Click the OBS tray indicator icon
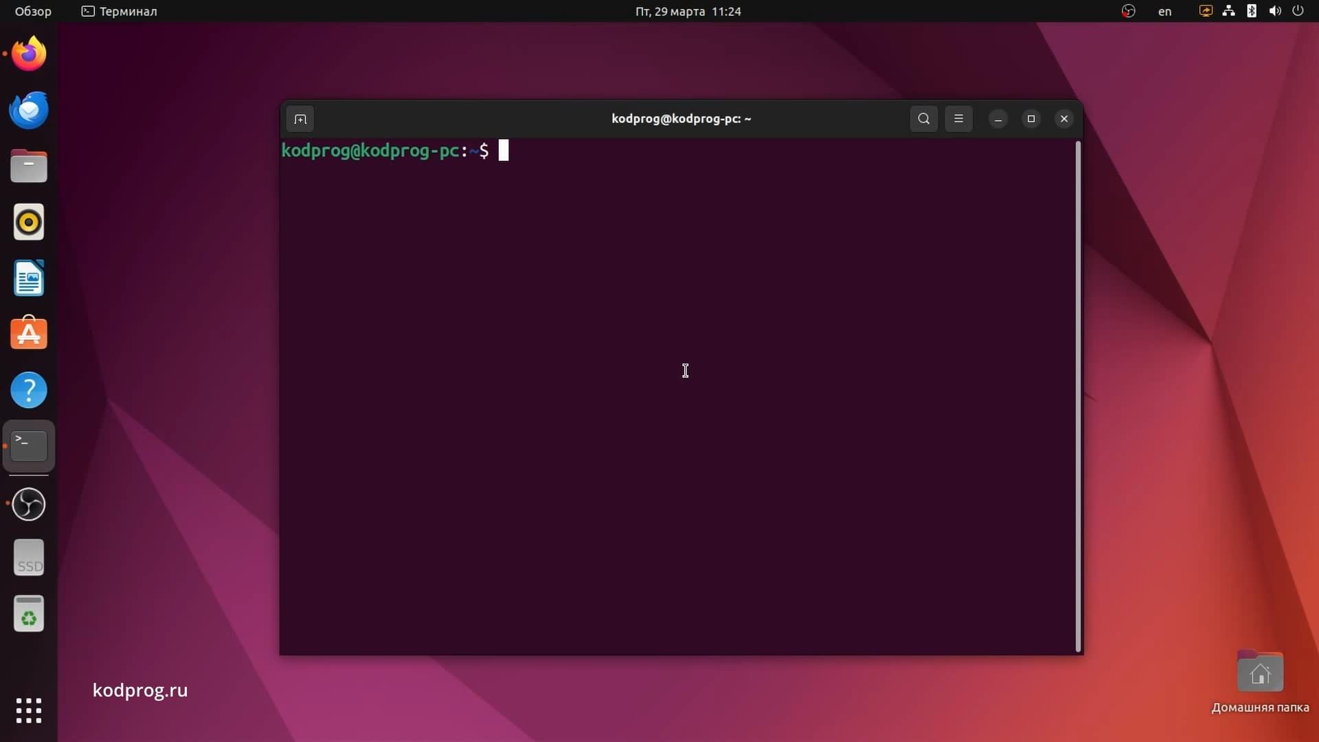Viewport: 1319px width, 742px height. coord(1128,11)
